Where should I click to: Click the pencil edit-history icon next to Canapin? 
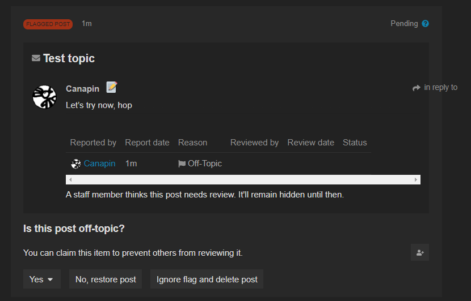[112, 88]
